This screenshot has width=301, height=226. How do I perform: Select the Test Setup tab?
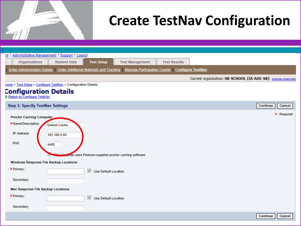pos(98,62)
